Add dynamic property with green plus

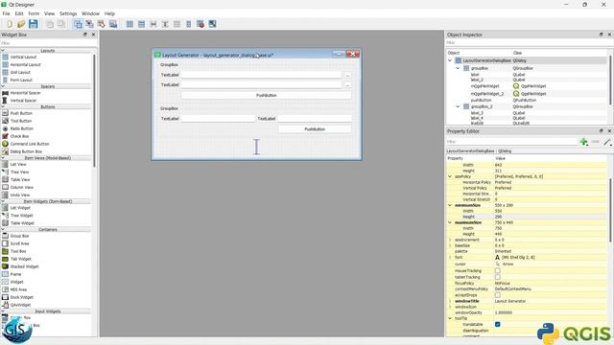coord(584,142)
